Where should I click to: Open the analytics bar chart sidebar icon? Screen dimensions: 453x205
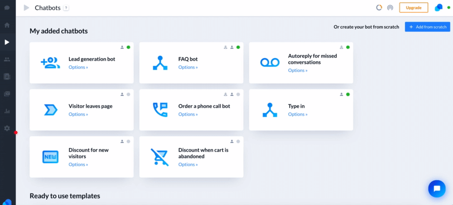tap(7, 111)
